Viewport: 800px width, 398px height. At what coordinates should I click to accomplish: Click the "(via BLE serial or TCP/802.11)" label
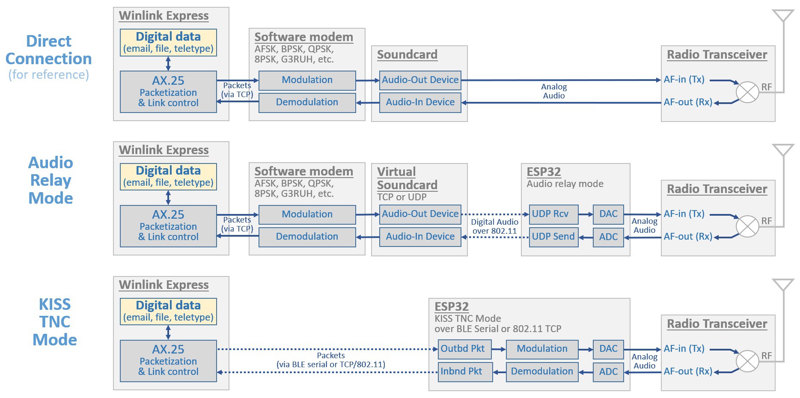[x=331, y=365]
